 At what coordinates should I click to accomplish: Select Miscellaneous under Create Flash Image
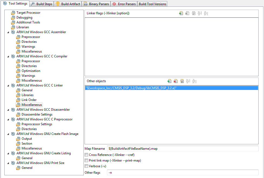(x=32, y=148)
